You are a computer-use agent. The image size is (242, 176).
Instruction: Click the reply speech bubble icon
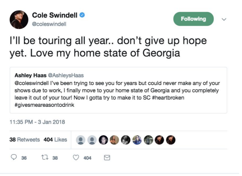pyautogui.click(x=14, y=157)
